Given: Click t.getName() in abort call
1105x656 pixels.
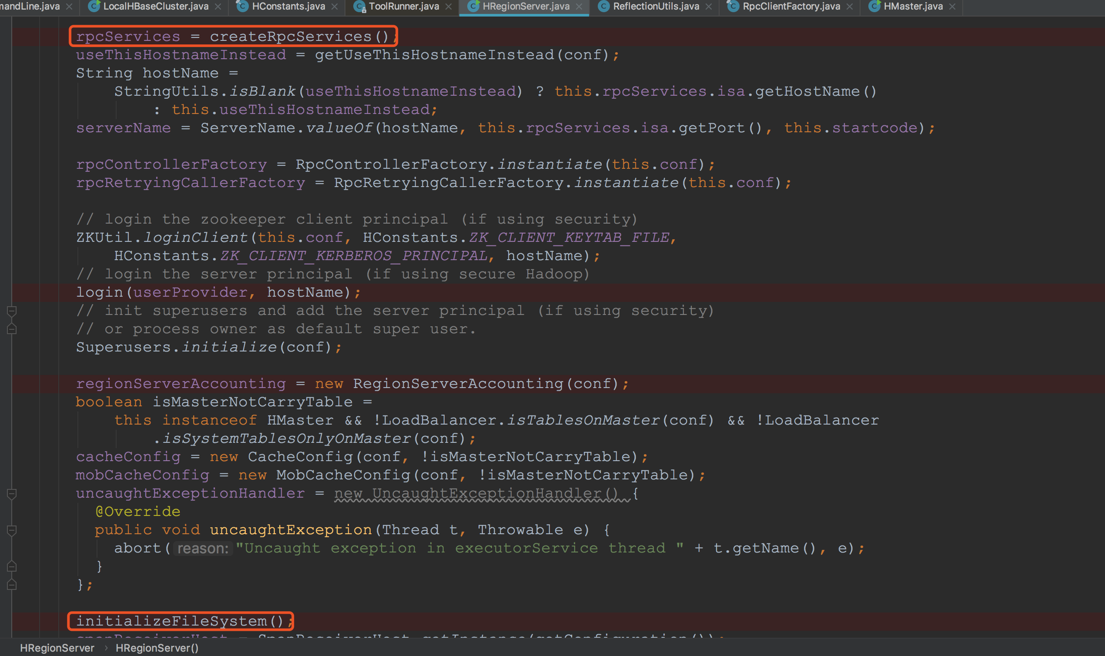Looking at the screenshot, I should pyautogui.click(x=764, y=548).
